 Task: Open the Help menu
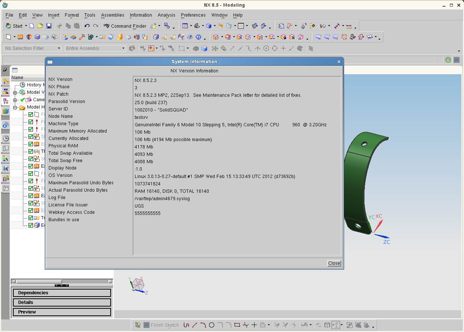238,15
